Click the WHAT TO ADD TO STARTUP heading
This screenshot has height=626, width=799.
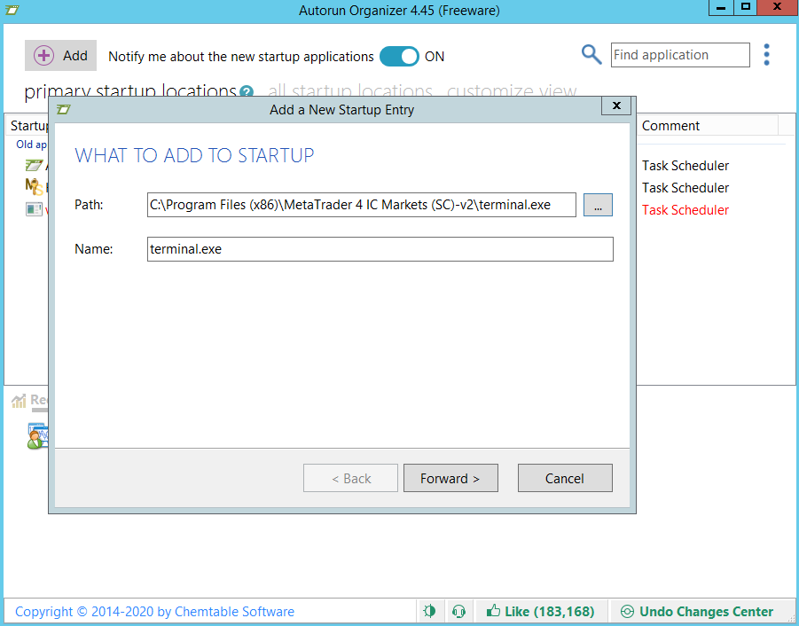(x=194, y=155)
